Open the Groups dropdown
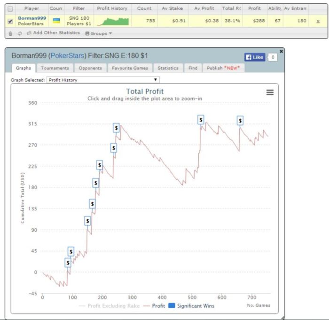The height and width of the screenshot is (320, 329). [x=98, y=33]
